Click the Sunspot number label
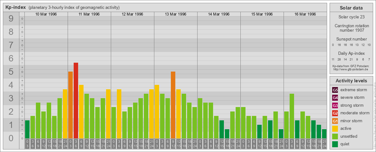This screenshot has width=376, height=152. (351, 39)
